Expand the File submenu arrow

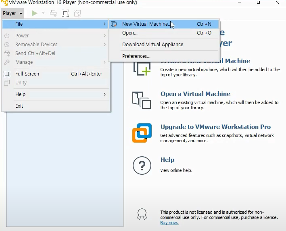point(105,24)
